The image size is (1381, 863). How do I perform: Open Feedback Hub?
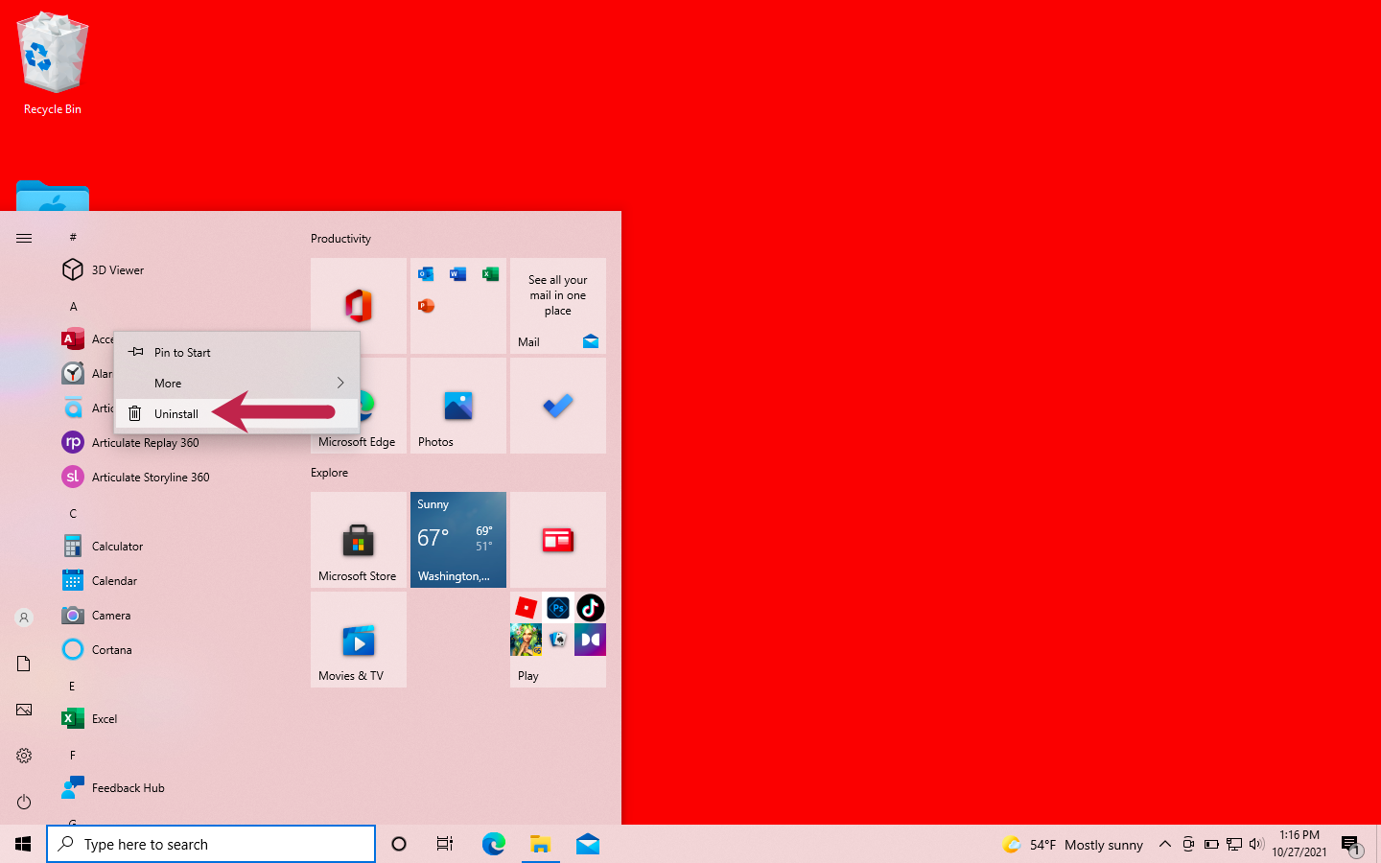[x=113, y=788]
